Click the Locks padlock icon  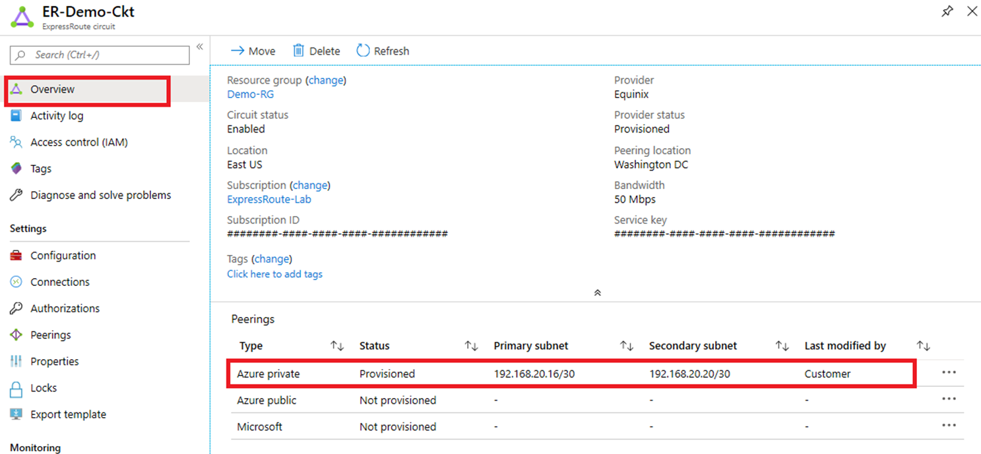tap(16, 389)
